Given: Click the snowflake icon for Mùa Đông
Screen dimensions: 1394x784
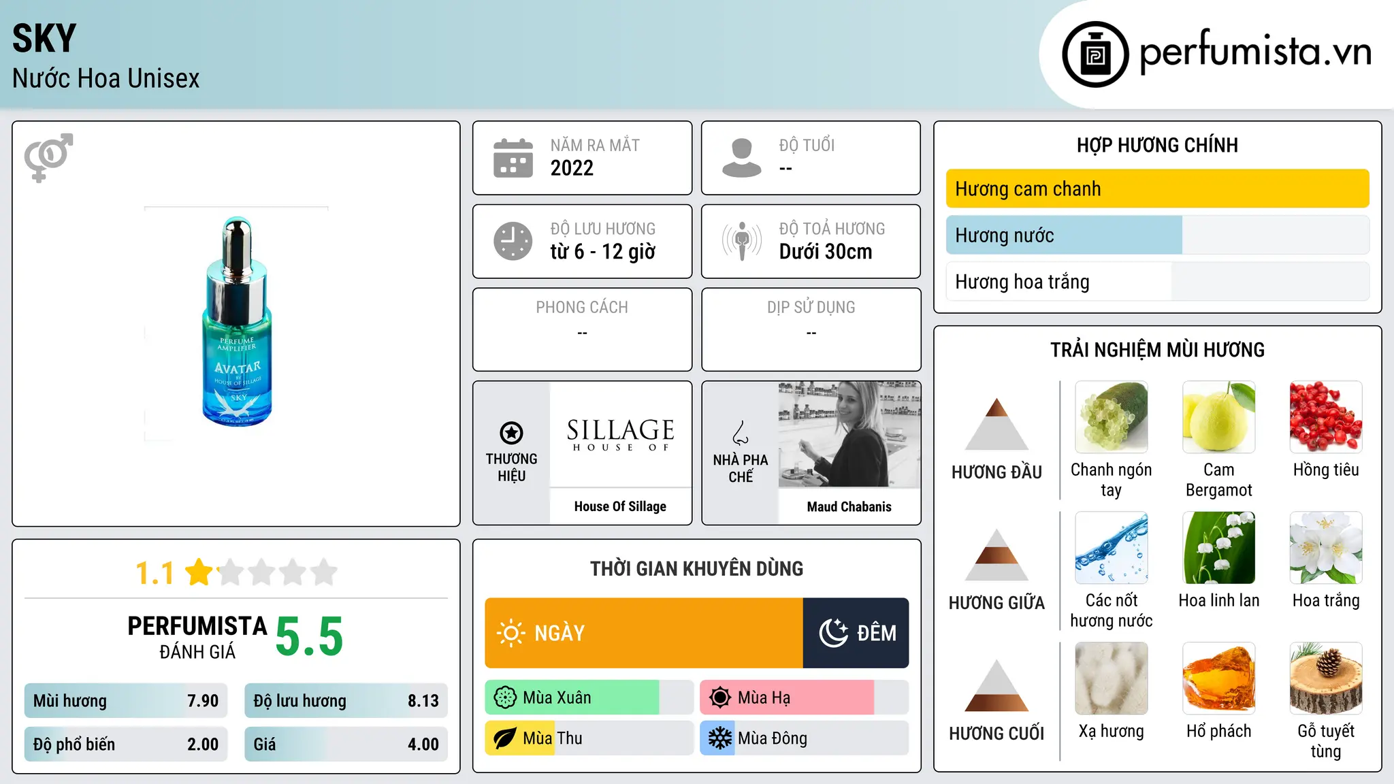Looking at the screenshot, I should click(x=720, y=738).
